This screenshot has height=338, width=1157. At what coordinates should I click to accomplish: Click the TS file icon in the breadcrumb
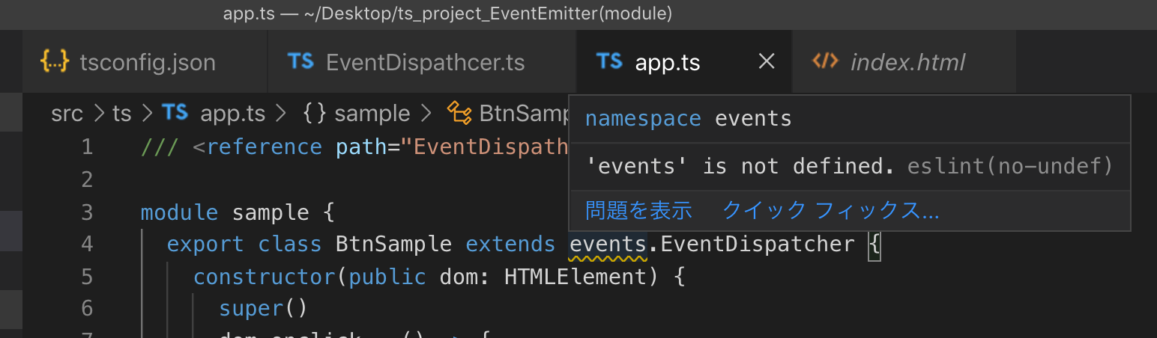(175, 113)
